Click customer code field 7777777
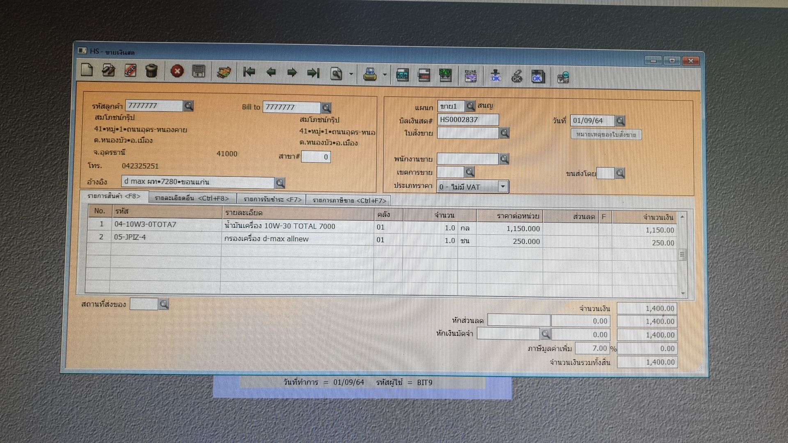Viewport: 788px width, 443px height. [154, 106]
